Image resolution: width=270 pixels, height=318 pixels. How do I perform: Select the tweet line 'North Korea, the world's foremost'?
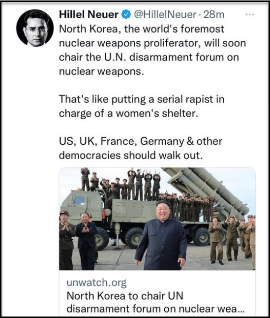tap(142, 29)
